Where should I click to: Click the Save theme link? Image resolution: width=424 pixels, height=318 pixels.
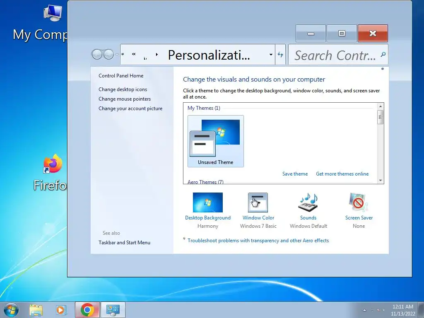click(295, 174)
